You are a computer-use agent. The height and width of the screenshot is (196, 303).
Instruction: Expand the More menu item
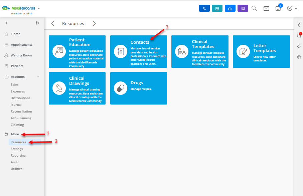(15, 134)
